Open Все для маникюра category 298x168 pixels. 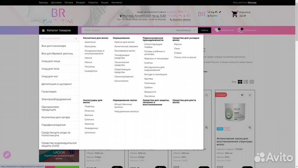click(x=59, y=46)
